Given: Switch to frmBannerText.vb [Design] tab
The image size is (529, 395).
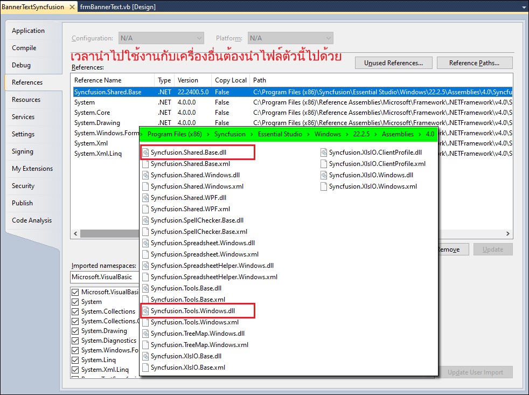Looking at the screenshot, I should tap(118, 7).
